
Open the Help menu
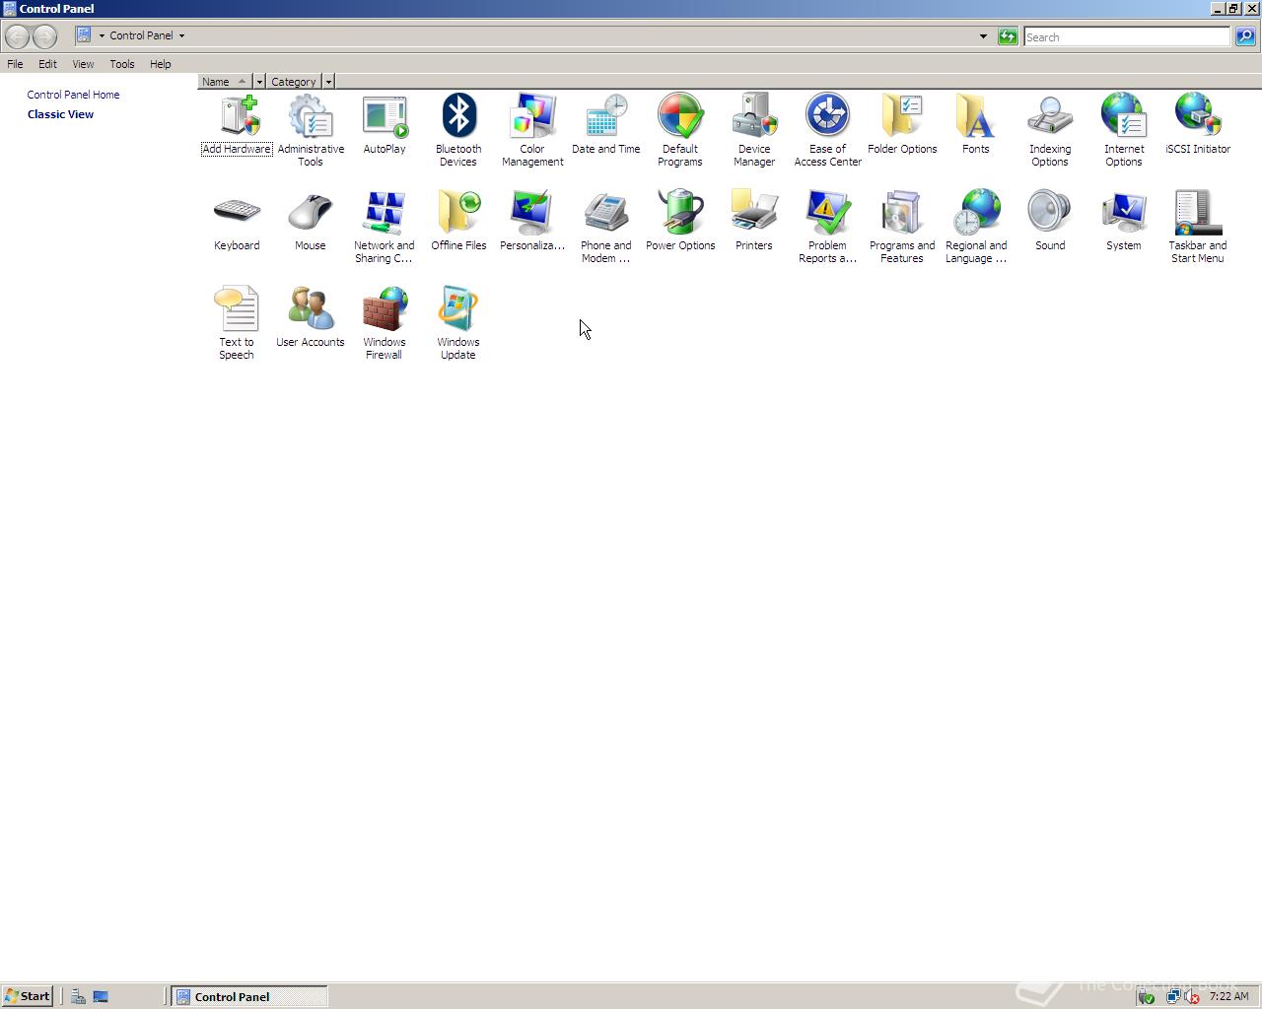tap(160, 64)
